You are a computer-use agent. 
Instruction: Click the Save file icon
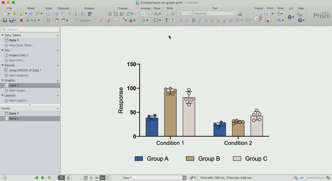tap(5, 20)
